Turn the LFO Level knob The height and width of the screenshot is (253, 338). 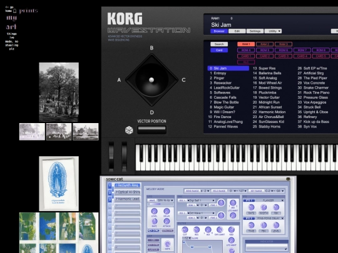(154, 211)
